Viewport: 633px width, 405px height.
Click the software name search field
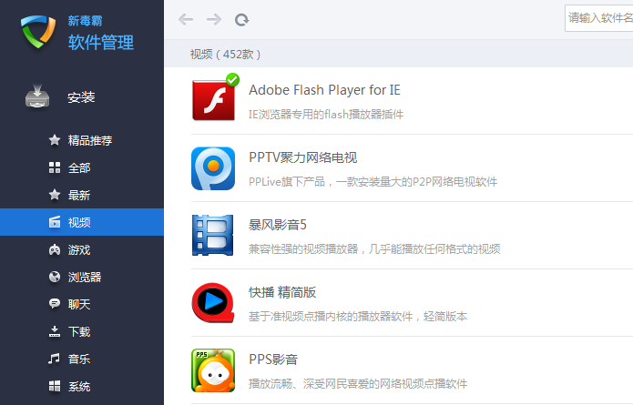coord(598,17)
